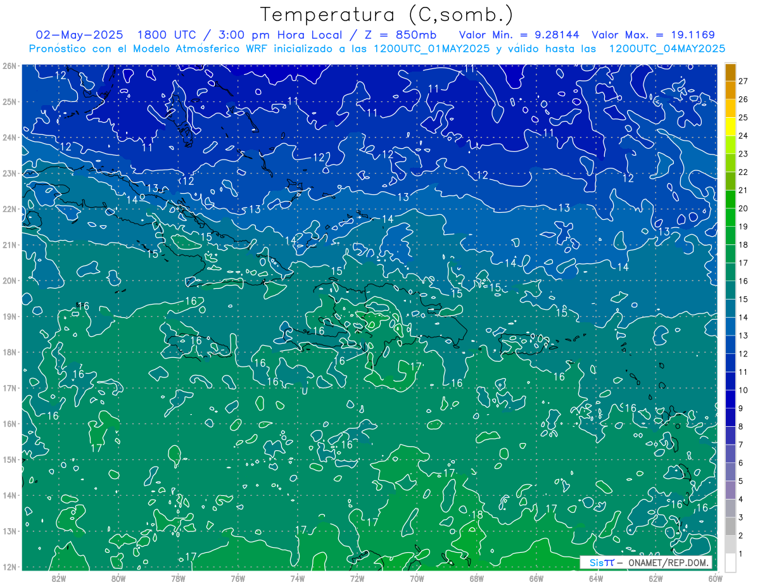Click the '70W' longitude axis label

click(x=417, y=578)
